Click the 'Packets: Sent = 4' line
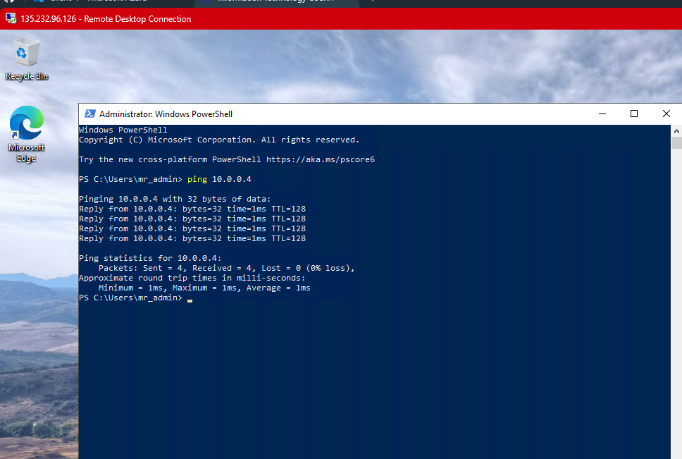The image size is (682, 459). (x=227, y=268)
